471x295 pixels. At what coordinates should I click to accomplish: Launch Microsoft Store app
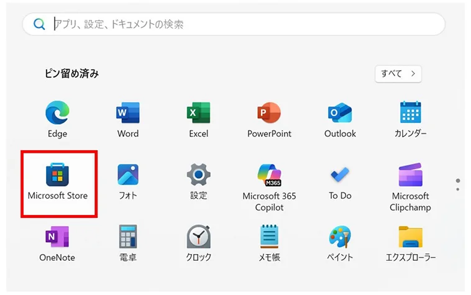tap(58, 175)
